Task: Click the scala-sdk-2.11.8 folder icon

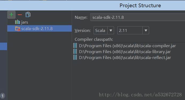Action: (18, 28)
